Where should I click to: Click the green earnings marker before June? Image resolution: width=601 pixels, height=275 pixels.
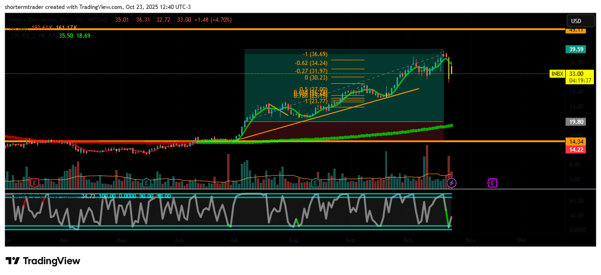[147, 182]
